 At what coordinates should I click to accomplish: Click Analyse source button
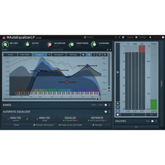(x=14, y=119)
